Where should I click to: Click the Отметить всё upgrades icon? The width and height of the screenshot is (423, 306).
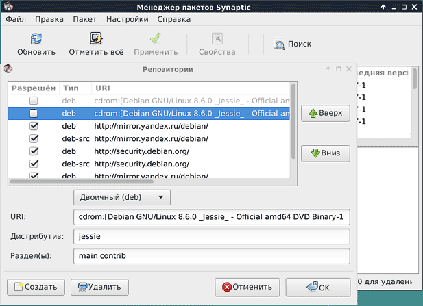96,38
